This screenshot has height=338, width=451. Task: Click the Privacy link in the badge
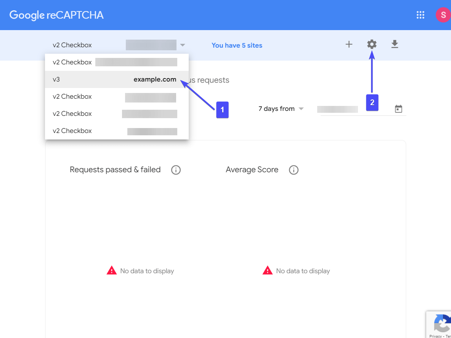pos(435,336)
